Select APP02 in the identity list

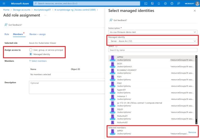(152, 58)
